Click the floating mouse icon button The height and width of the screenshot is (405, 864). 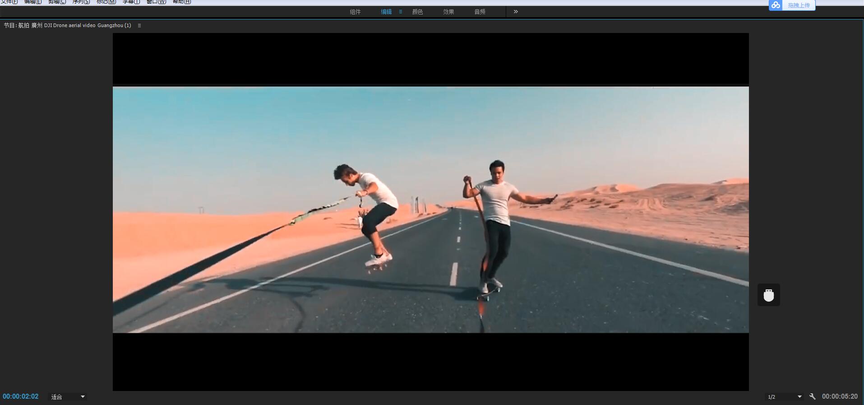click(x=768, y=295)
